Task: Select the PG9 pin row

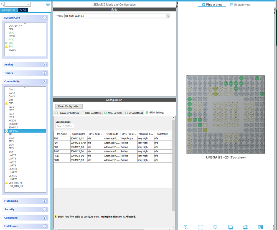Action: click(112, 147)
